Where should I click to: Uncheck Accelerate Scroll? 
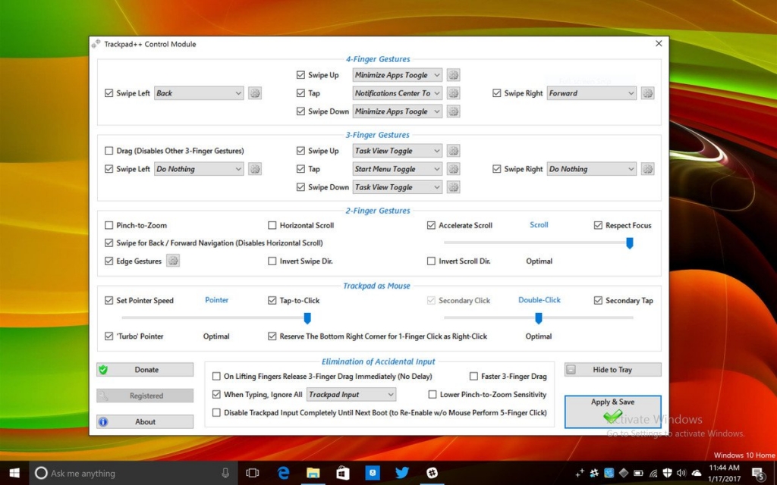click(x=431, y=225)
